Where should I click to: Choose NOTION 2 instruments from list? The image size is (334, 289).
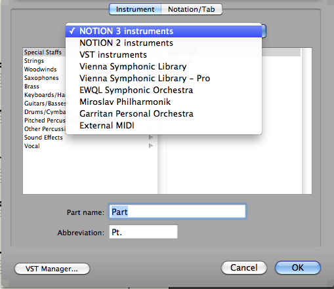163,43
